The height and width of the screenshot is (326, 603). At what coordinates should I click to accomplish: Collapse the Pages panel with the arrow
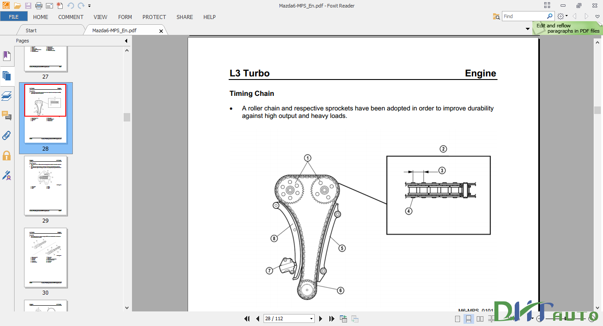[126, 41]
